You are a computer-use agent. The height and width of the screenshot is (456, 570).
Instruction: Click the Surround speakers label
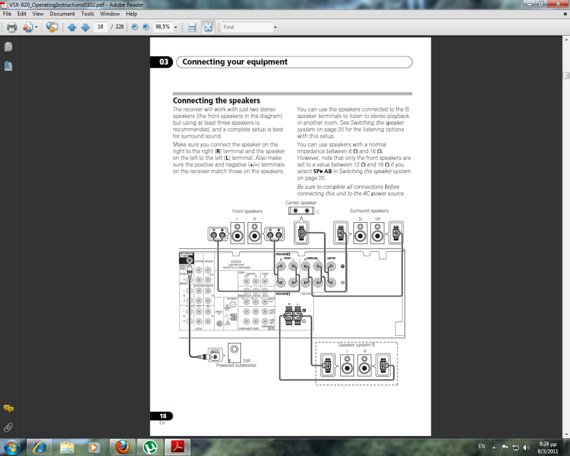369,210
